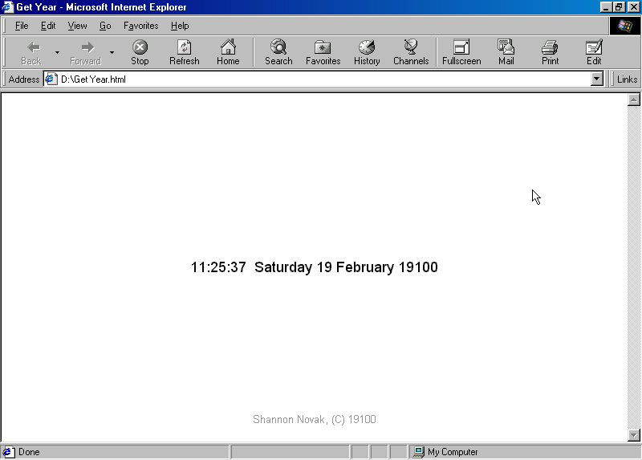Print the current page

tap(550, 53)
